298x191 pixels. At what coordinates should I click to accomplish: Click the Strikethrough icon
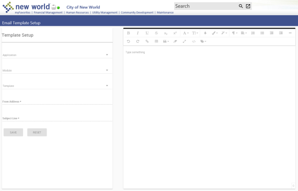click(x=156, y=33)
